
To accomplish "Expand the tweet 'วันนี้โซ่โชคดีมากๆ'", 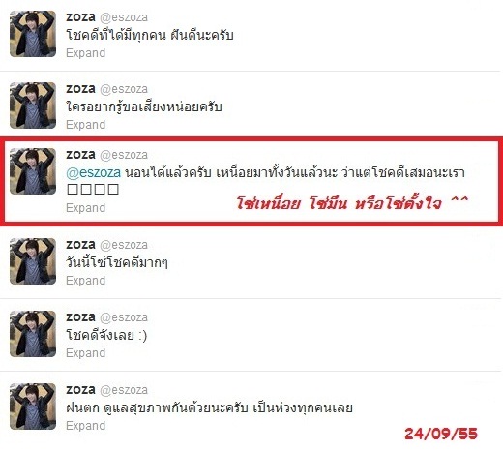I will tap(85, 281).
